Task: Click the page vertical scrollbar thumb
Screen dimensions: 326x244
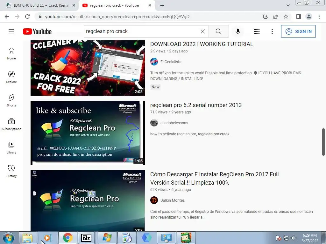Action: coord(323,142)
